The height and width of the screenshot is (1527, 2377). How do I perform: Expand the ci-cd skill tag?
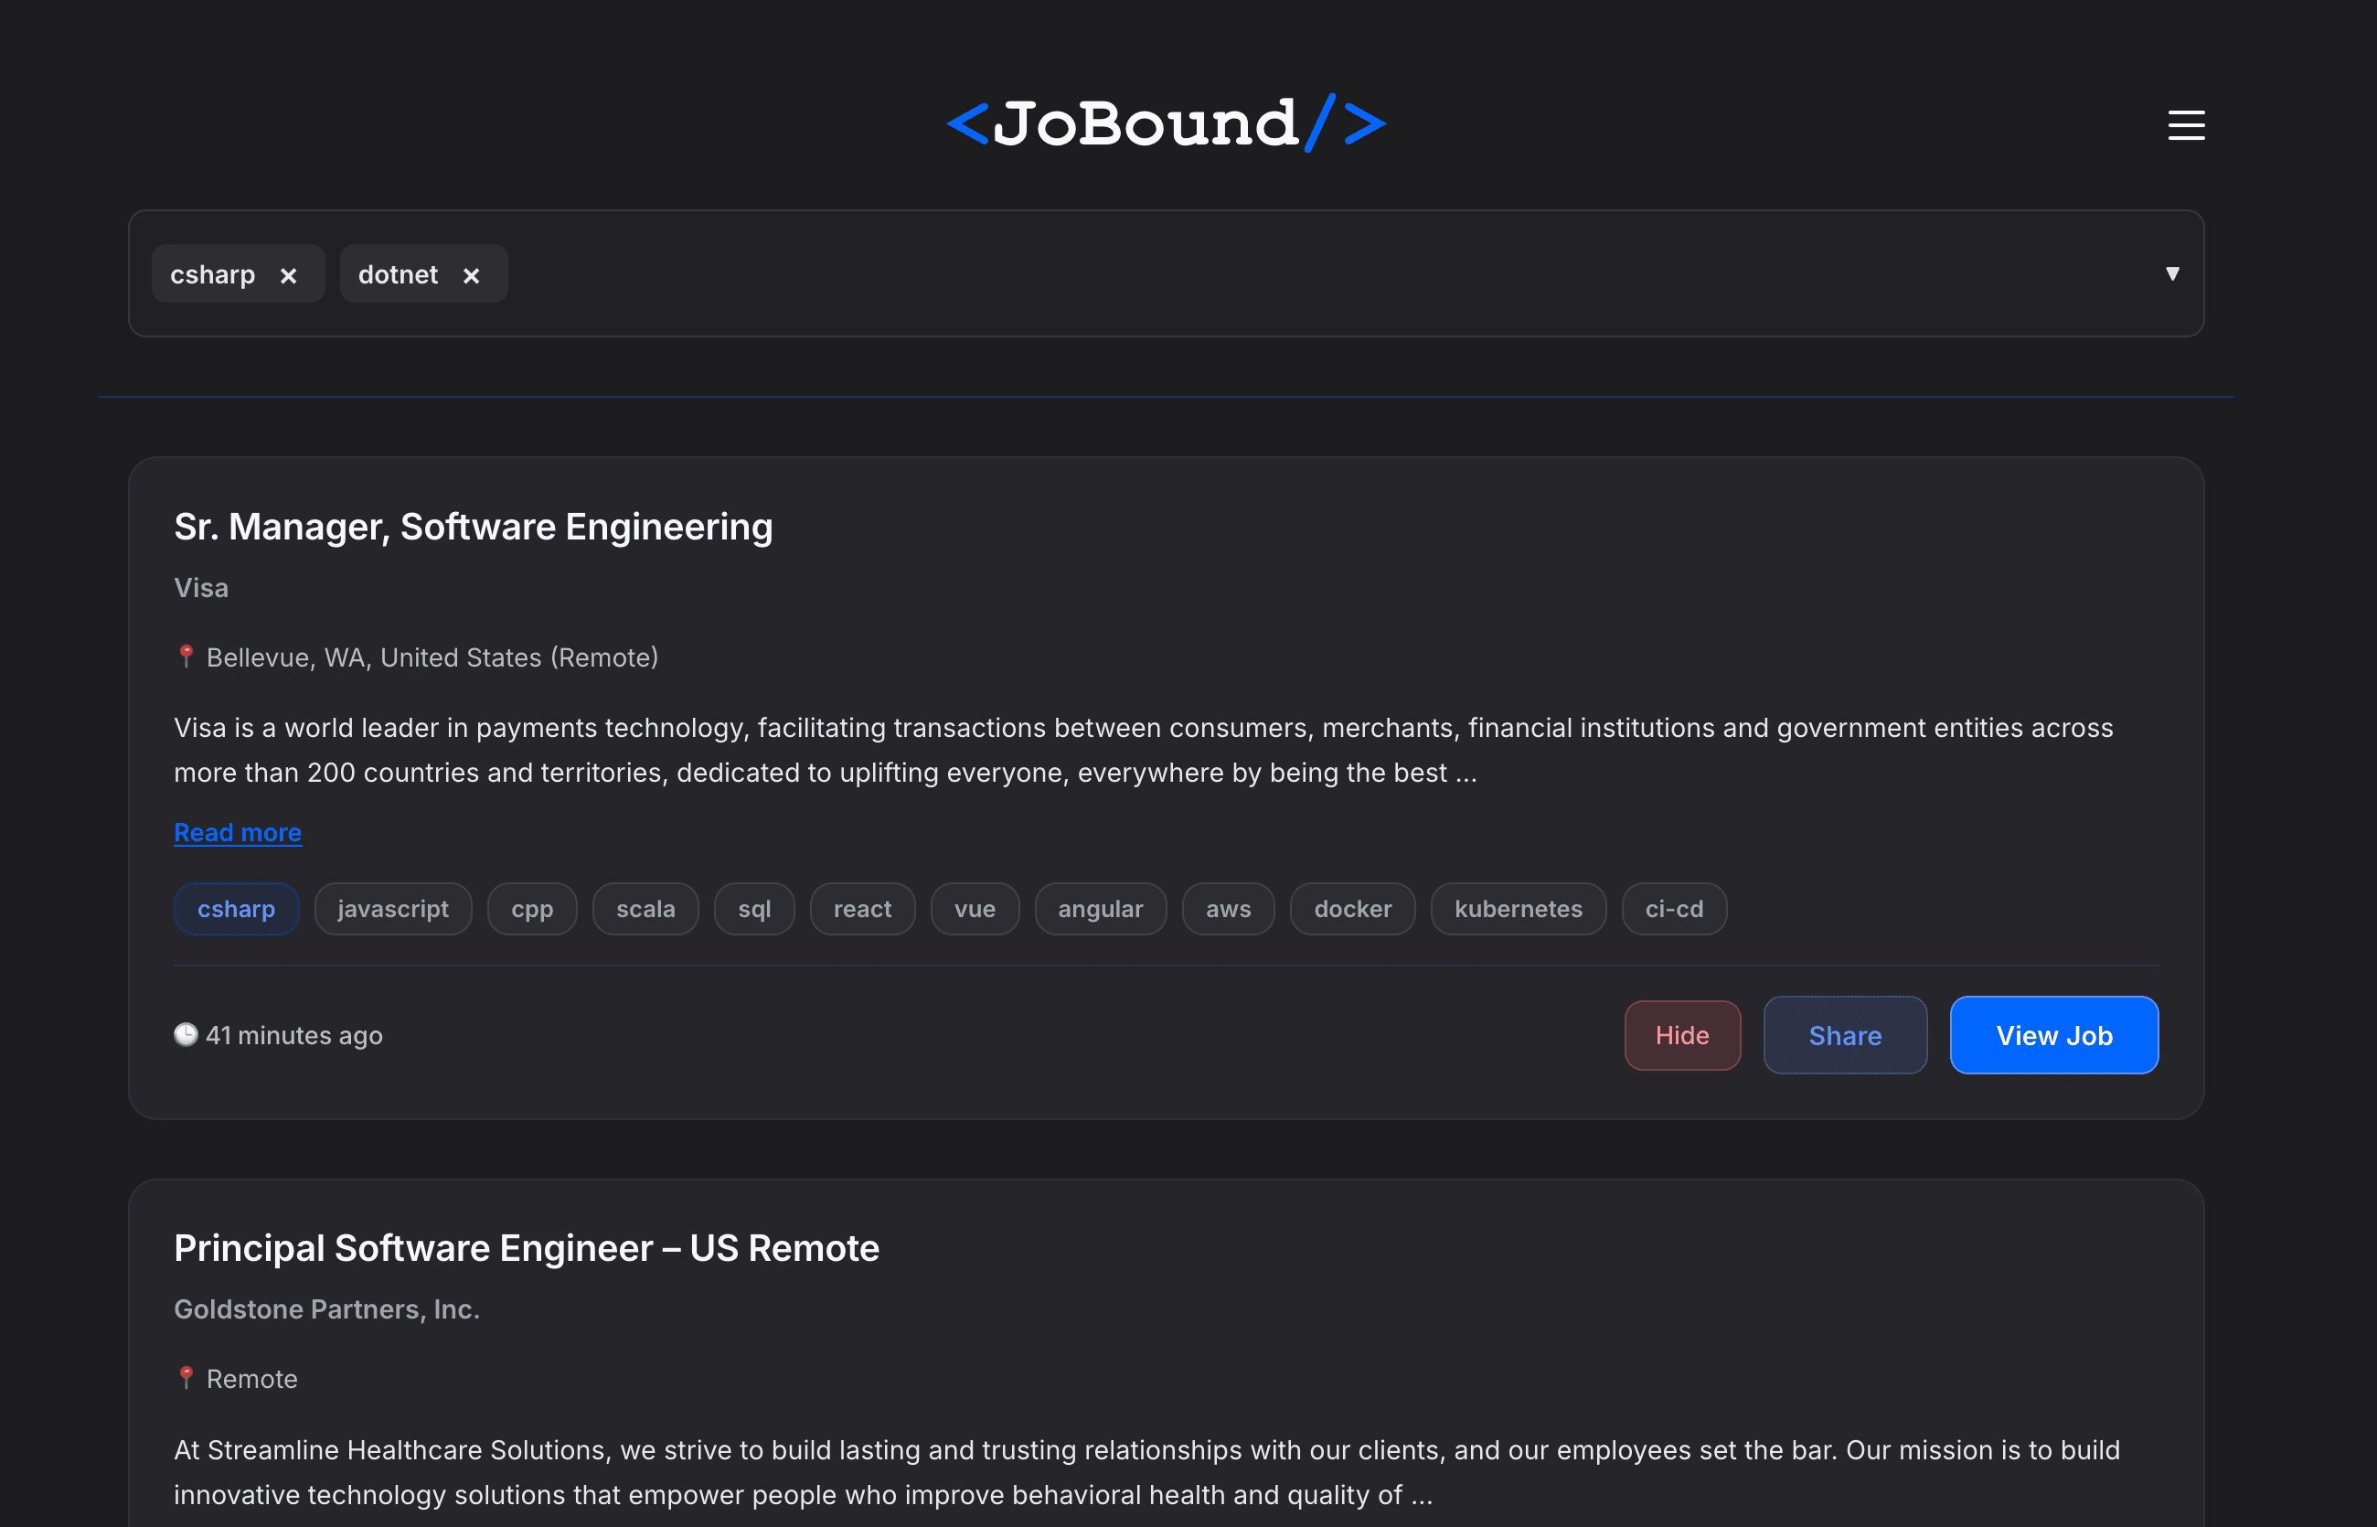point(1673,908)
